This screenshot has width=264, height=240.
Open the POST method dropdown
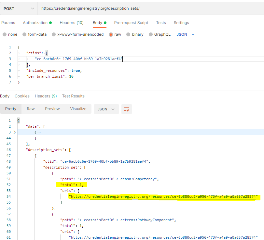(19, 8)
